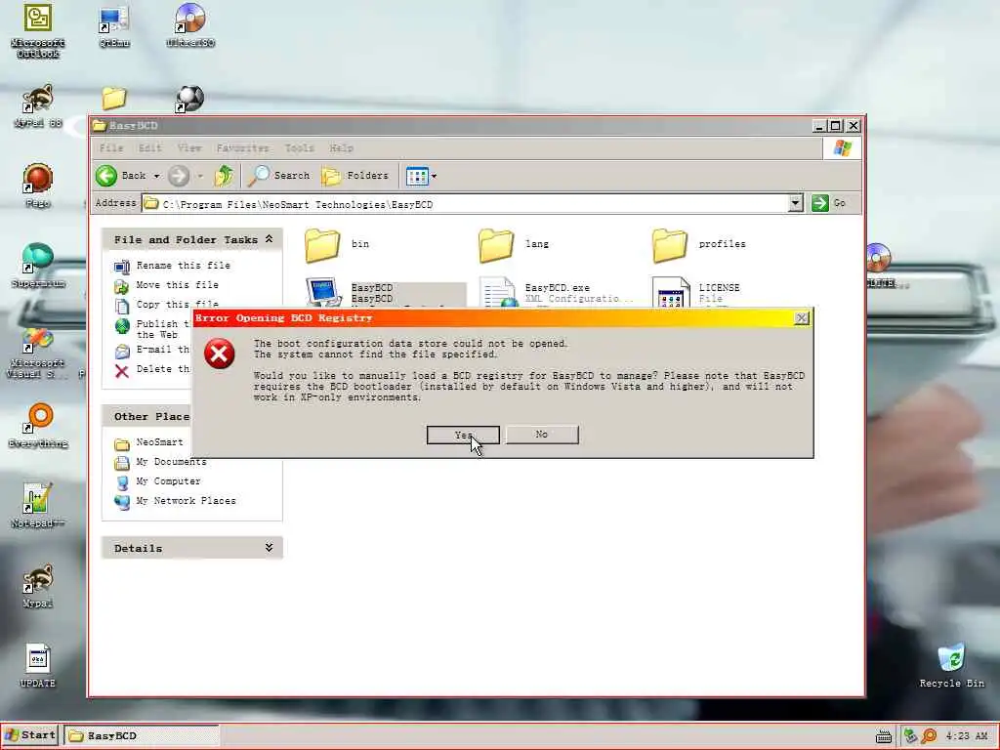This screenshot has height=750, width=1000.
Task: Open the Recycle Bin
Action: click(x=951, y=666)
